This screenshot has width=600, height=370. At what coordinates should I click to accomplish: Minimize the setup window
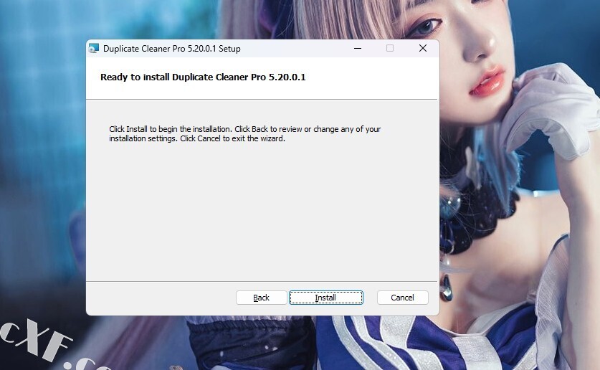(x=358, y=48)
